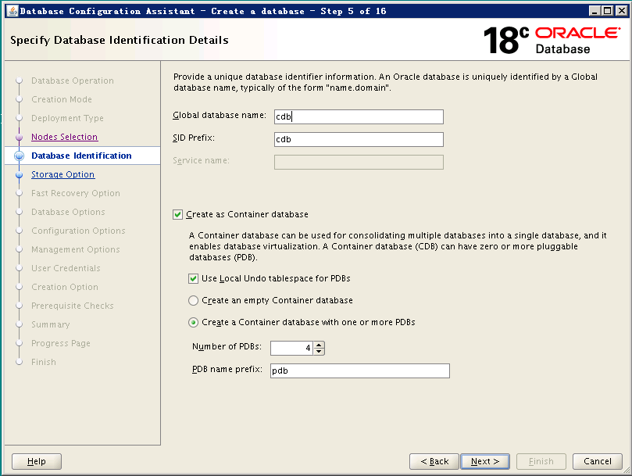Click the Creation Option step
Viewport: 632px width, 476px height.
65,287
